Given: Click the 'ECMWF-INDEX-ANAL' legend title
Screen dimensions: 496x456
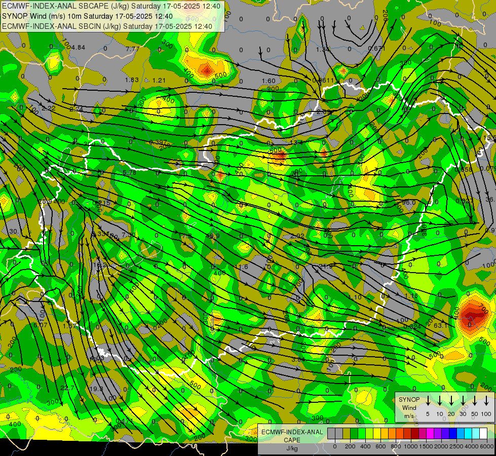Looking at the screenshot, I should (x=292, y=432).
